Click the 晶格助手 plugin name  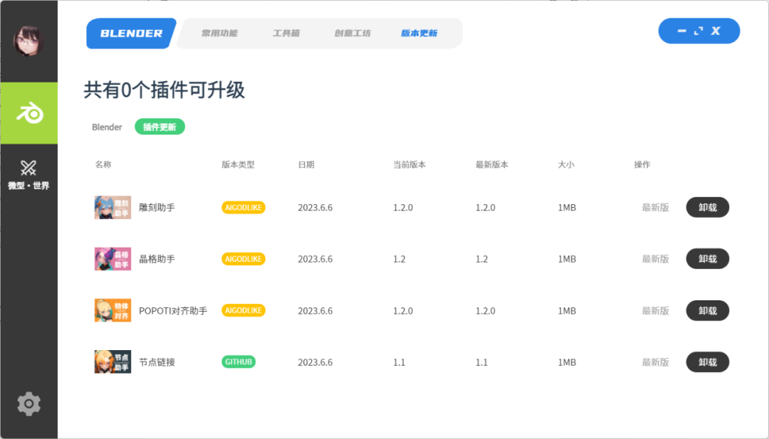coord(157,259)
